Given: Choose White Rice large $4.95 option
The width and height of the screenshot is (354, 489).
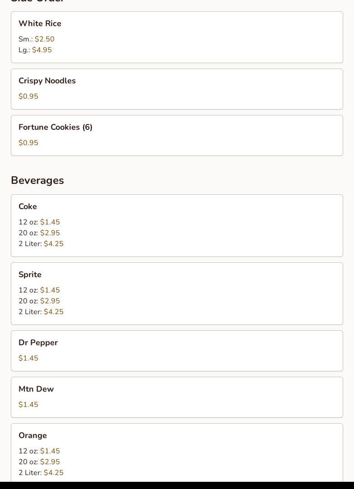Looking at the screenshot, I should pyautogui.click(x=35, y=50).
